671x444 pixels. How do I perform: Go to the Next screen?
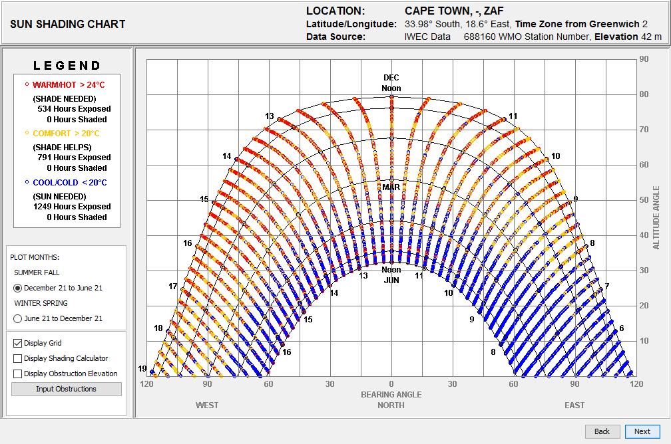tap(642, 431)
